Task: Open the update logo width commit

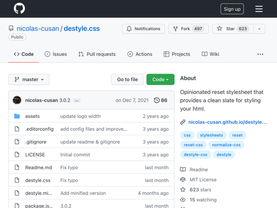Action: (81, 116)
